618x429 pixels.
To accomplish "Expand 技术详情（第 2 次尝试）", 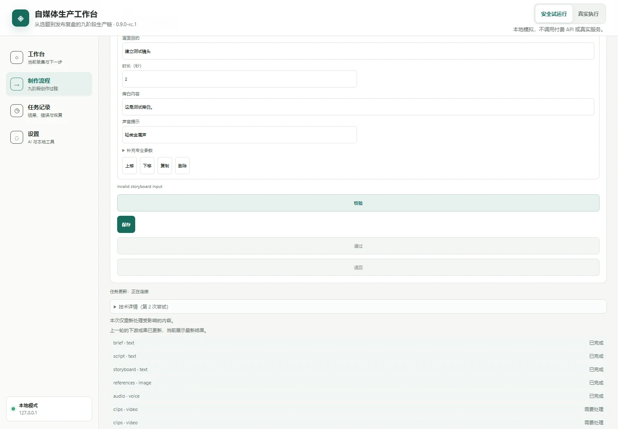I will click(358, 307).
